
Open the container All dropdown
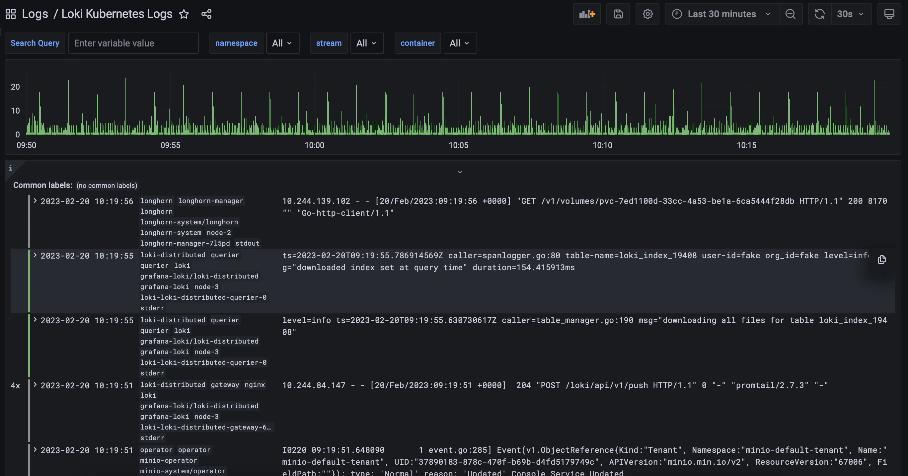[x=460, y=43]
